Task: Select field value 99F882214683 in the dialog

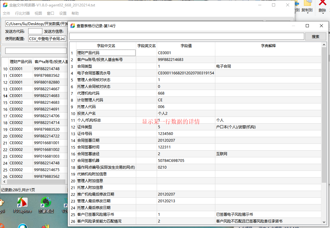Action: 186,60
